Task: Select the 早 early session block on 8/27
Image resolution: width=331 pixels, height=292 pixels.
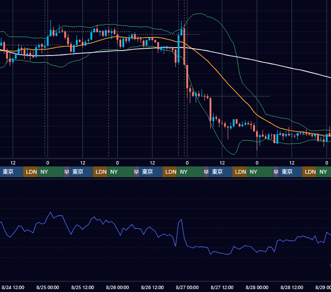Action: click(206, 172)
